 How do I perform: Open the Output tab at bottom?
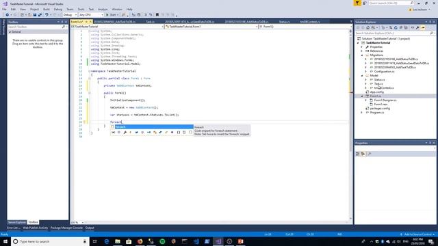click(90, 228)
